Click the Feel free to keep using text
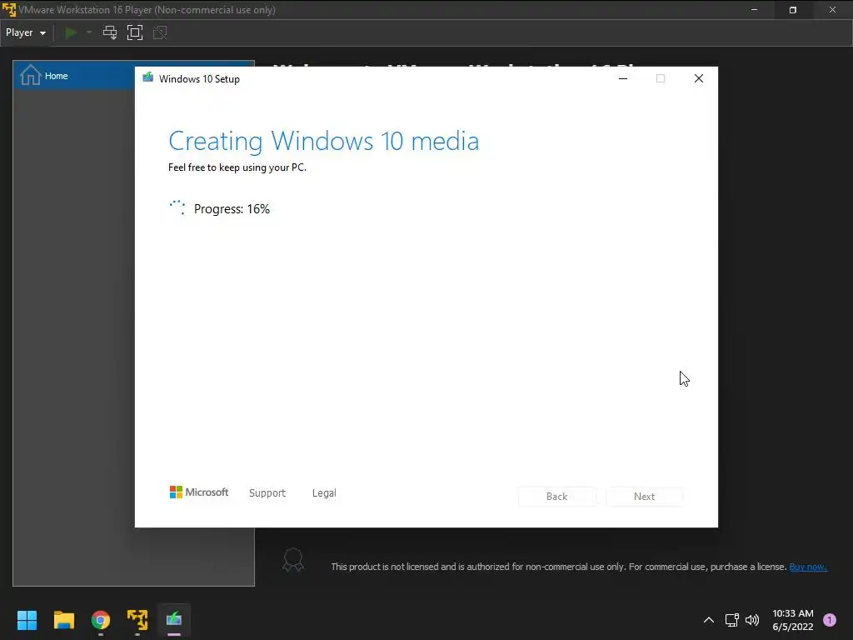 click(237, 167)
